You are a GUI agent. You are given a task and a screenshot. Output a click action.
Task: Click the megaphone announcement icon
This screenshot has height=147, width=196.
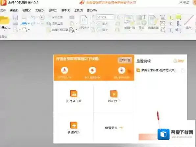pos(82,2)
